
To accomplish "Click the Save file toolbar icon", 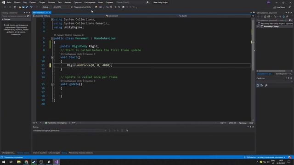I will [x=23, y=7].
